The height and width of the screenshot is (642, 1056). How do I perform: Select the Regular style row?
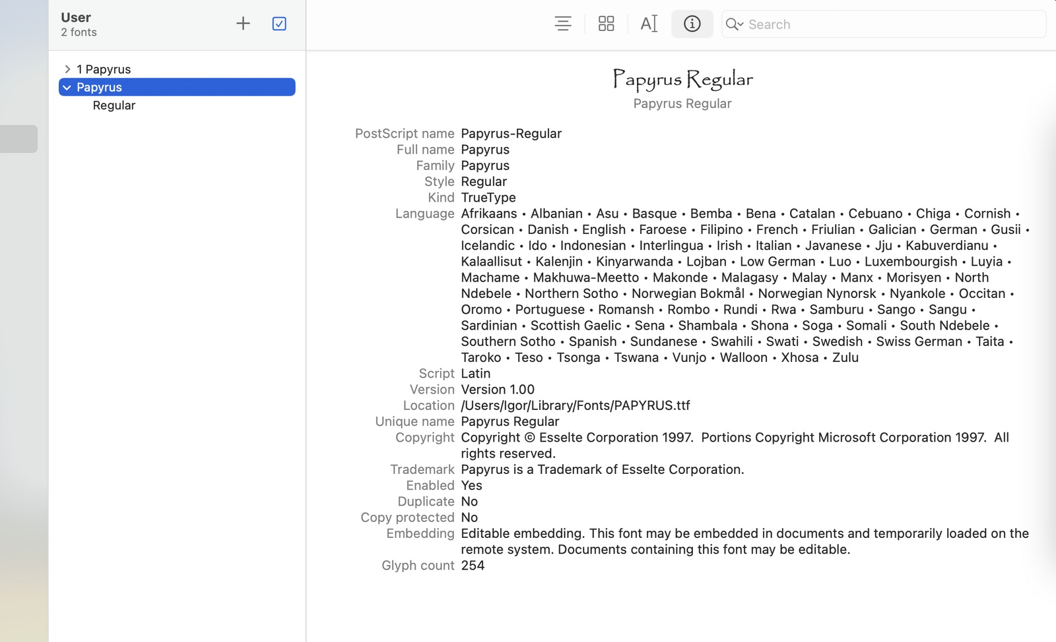pos(114,105)
